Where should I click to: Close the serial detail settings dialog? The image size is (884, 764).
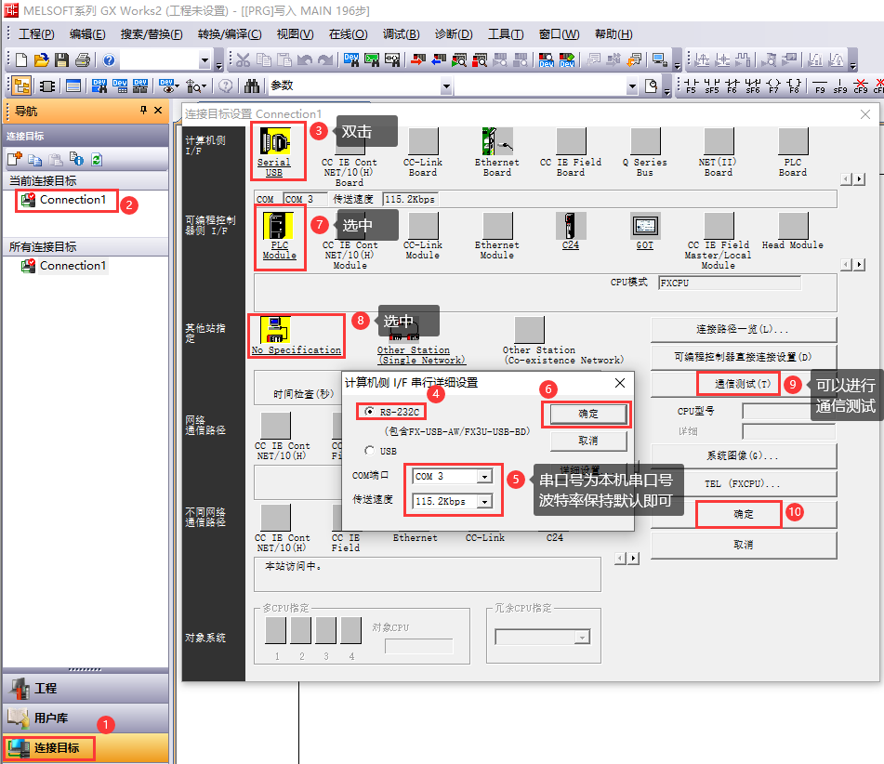click(x=620, y=383)
